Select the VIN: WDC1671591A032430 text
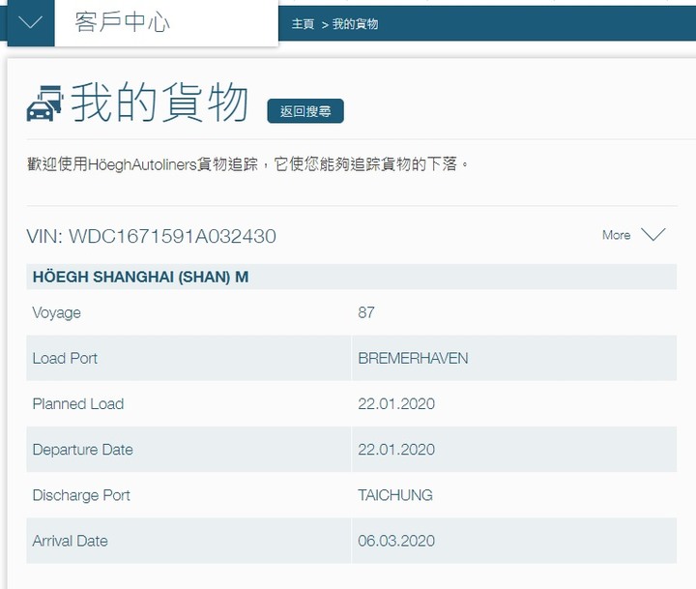 coord(152,236)
